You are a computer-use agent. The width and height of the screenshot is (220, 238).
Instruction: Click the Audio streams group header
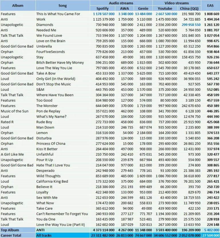pyautogui.click(x=121, y=3)
